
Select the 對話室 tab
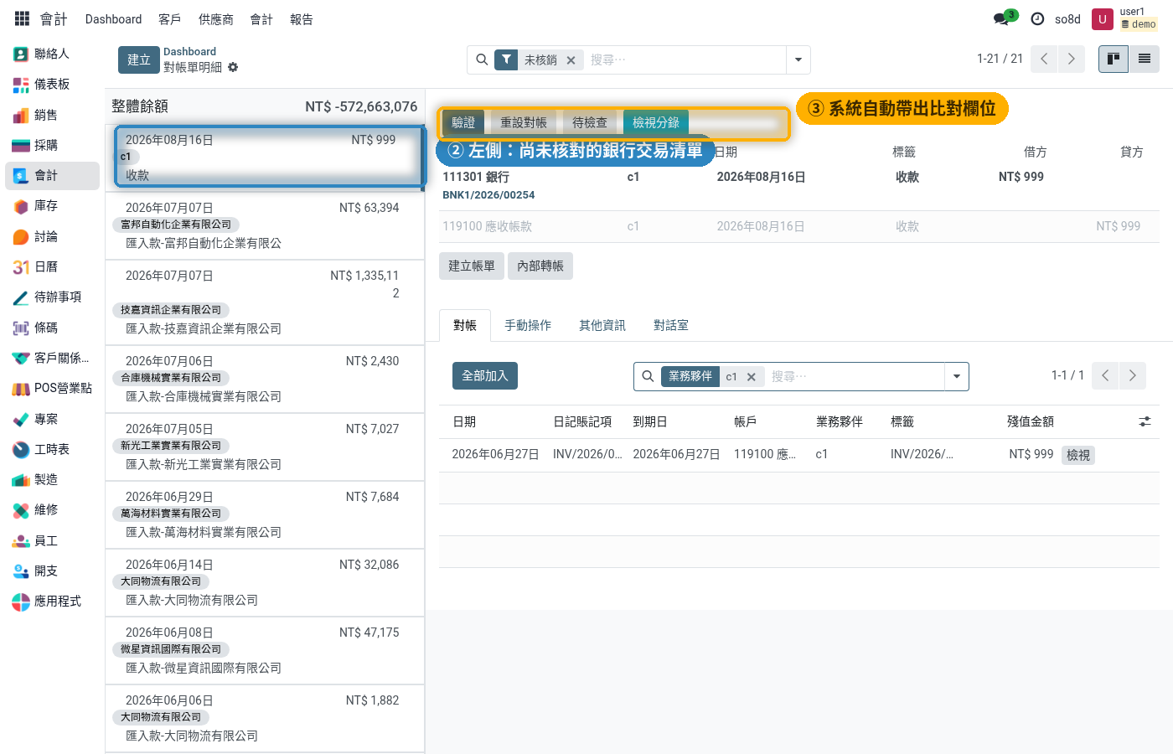coord(671,325)
